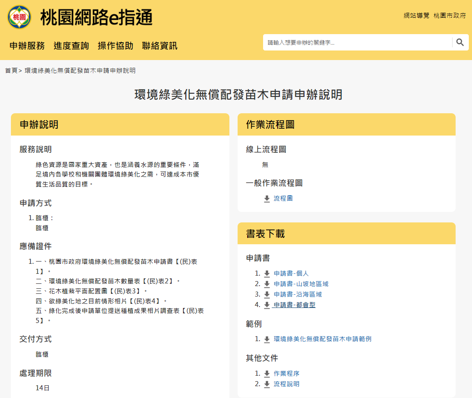
Task: Click the 申請方式 heading
Action: point(36,203)
